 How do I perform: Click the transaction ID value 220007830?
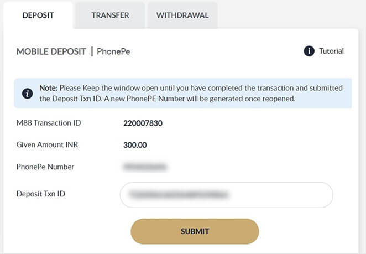(x=143, y=123)
